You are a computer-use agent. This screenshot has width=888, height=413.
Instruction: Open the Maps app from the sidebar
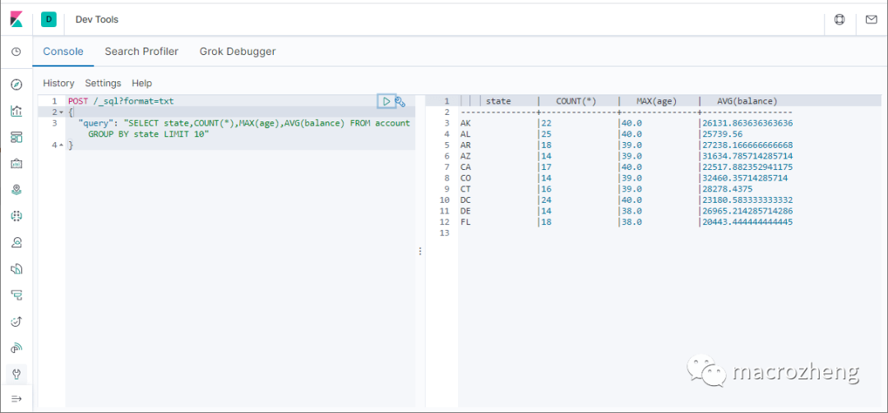click(16, 190)
